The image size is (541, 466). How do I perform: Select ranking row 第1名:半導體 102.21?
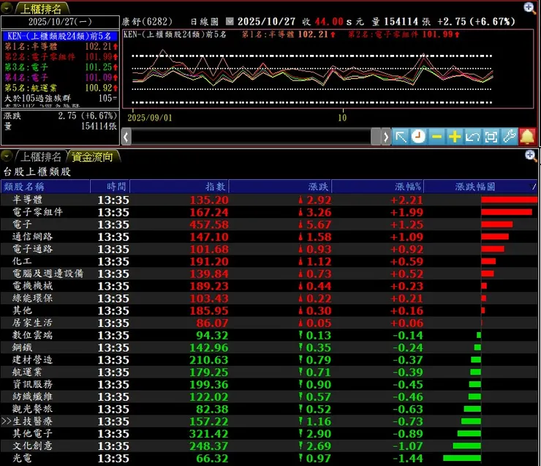60,46
